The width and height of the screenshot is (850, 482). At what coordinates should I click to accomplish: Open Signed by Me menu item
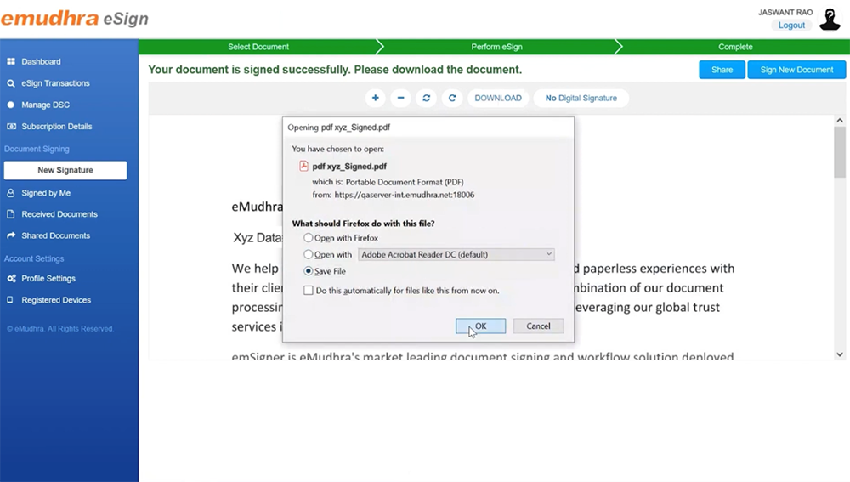pos(46,193)
